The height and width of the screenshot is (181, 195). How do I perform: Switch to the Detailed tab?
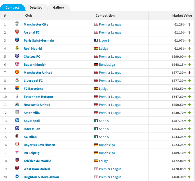36,7
